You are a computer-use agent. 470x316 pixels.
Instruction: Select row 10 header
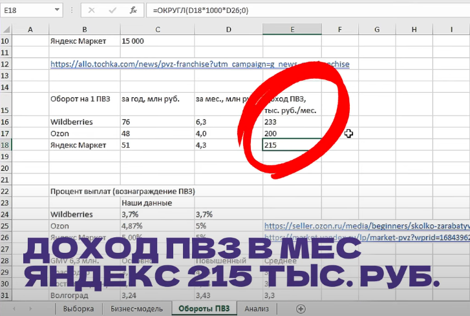(x=6, y=41)
